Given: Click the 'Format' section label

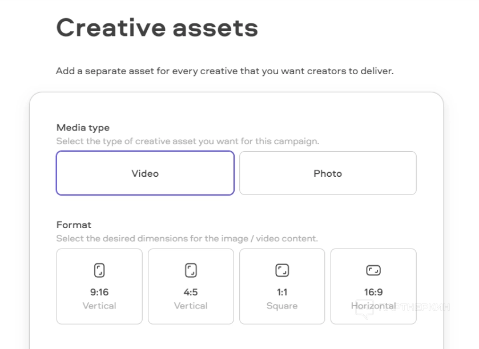Looking at the screenshot, I should point(74,225).
